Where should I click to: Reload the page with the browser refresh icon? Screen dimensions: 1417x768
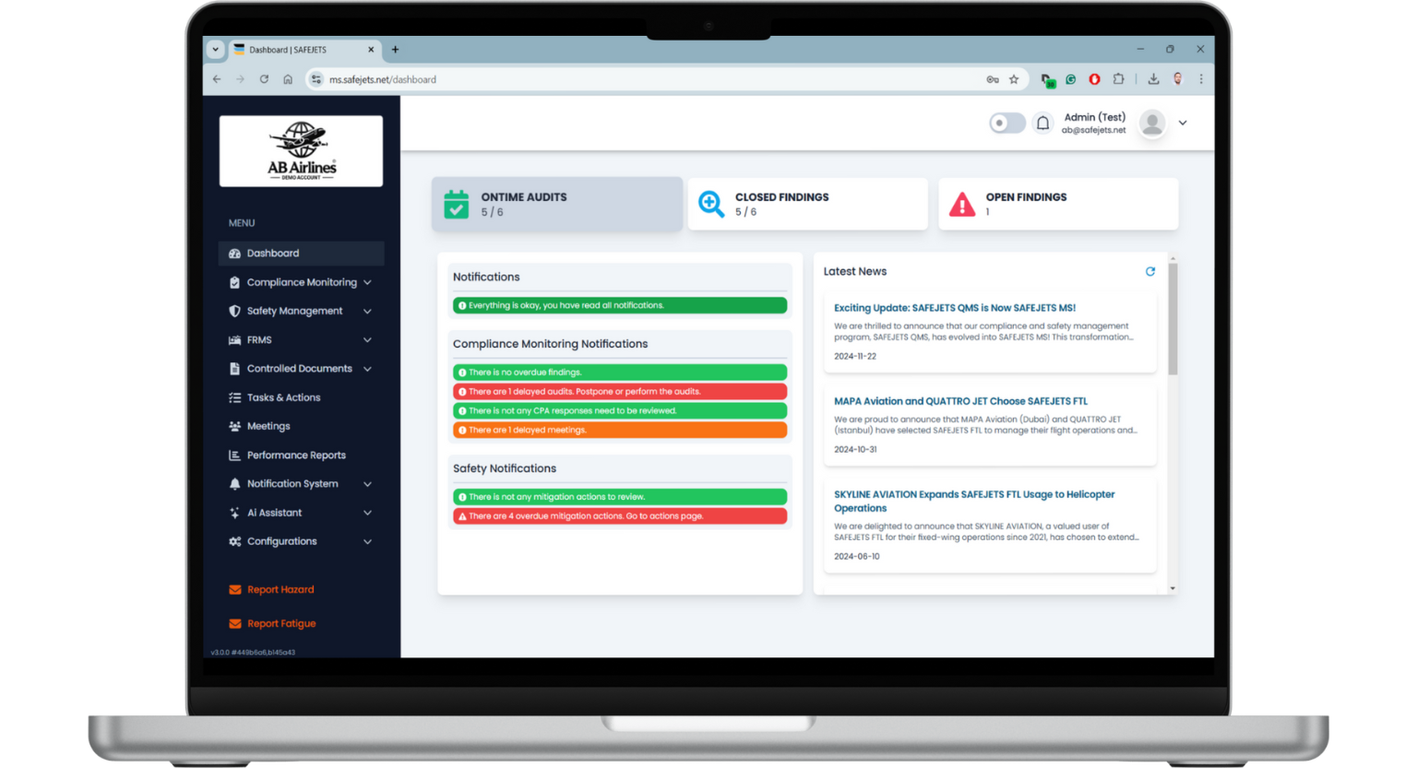pos(264,79)
